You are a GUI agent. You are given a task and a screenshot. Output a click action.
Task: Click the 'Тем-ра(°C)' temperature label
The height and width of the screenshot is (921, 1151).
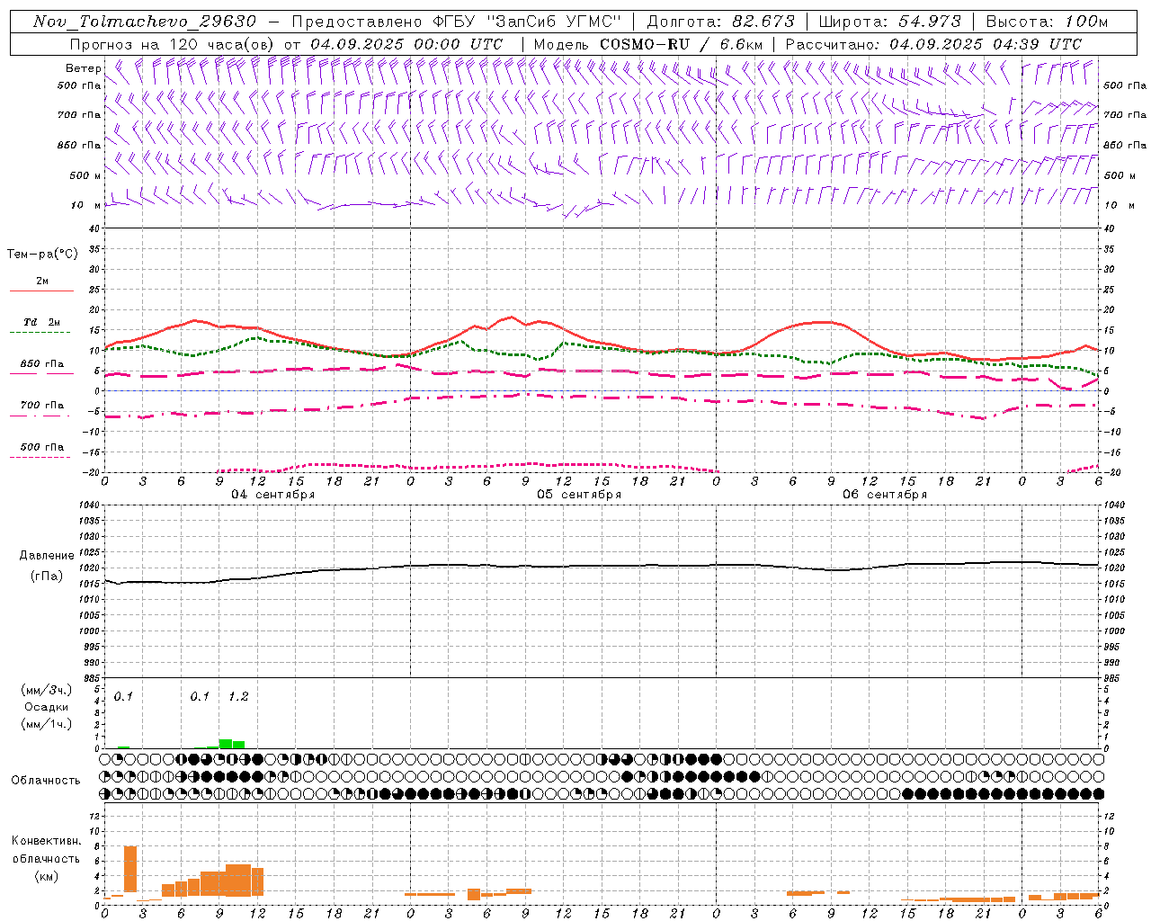point(42,255)
